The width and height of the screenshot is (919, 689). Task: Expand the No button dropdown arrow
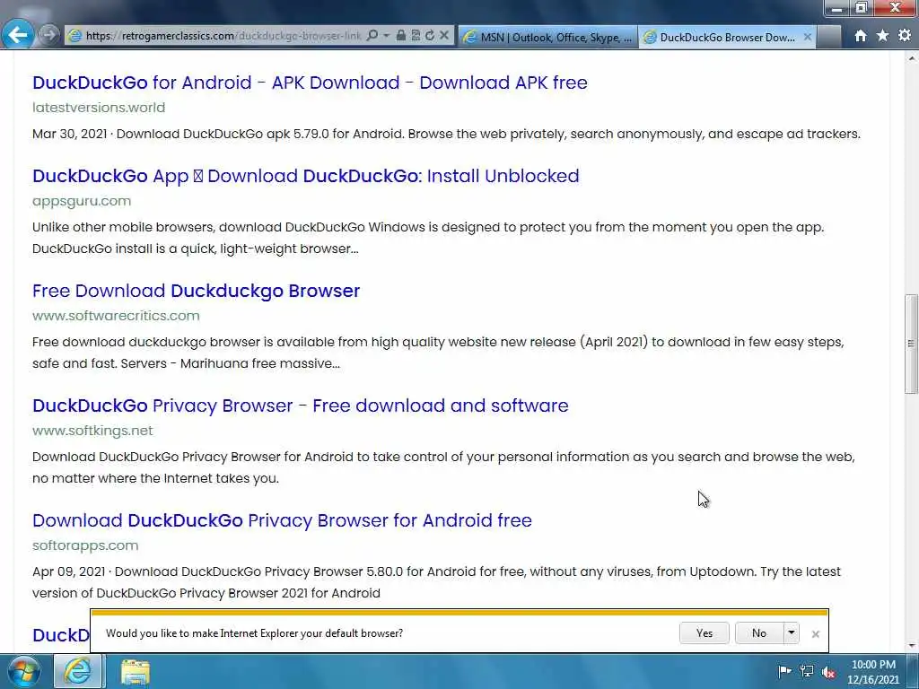click(x=792, y=633)
